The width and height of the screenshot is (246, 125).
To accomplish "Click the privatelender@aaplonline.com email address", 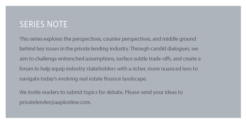I will [55, 102].
